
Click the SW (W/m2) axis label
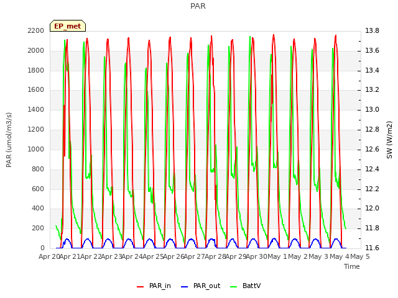[x=389, y=140]
